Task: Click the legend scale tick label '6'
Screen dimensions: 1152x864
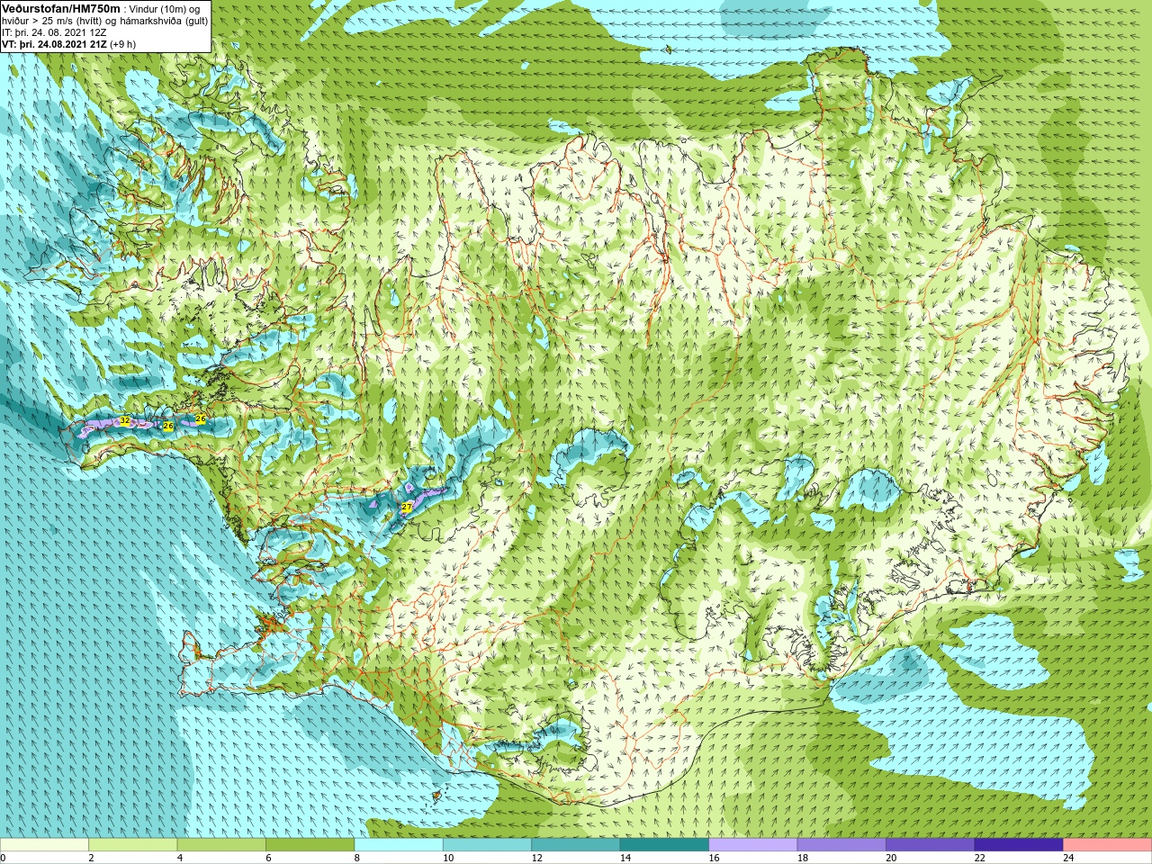Action: (269, 858)
